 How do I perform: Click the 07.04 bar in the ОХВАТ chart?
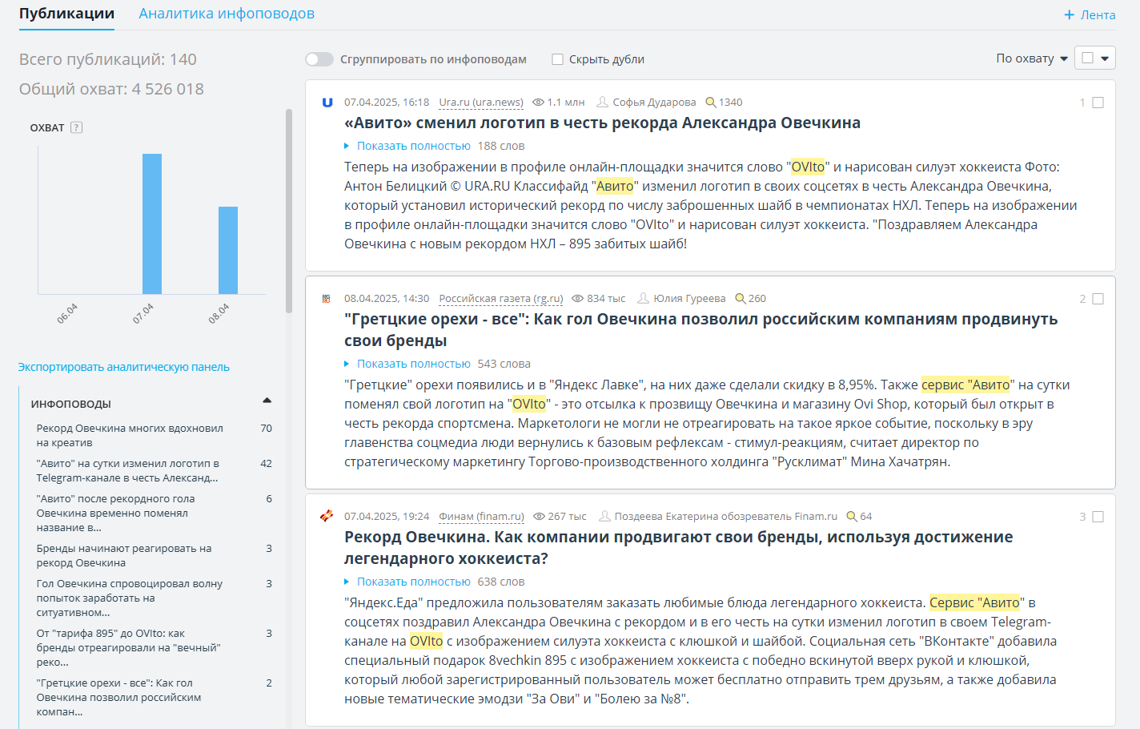[152, 224]
